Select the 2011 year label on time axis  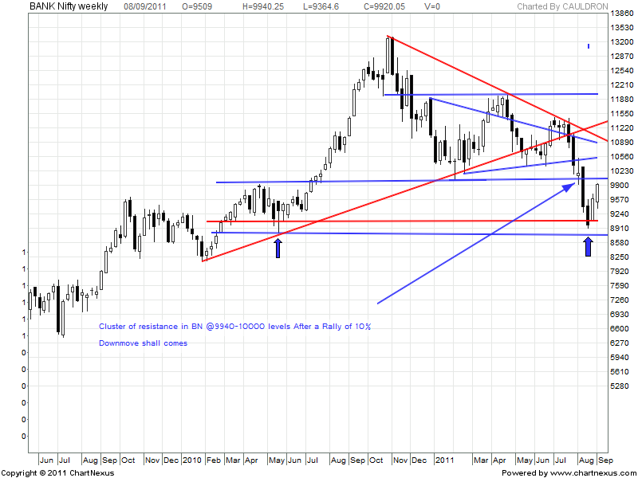444,460
